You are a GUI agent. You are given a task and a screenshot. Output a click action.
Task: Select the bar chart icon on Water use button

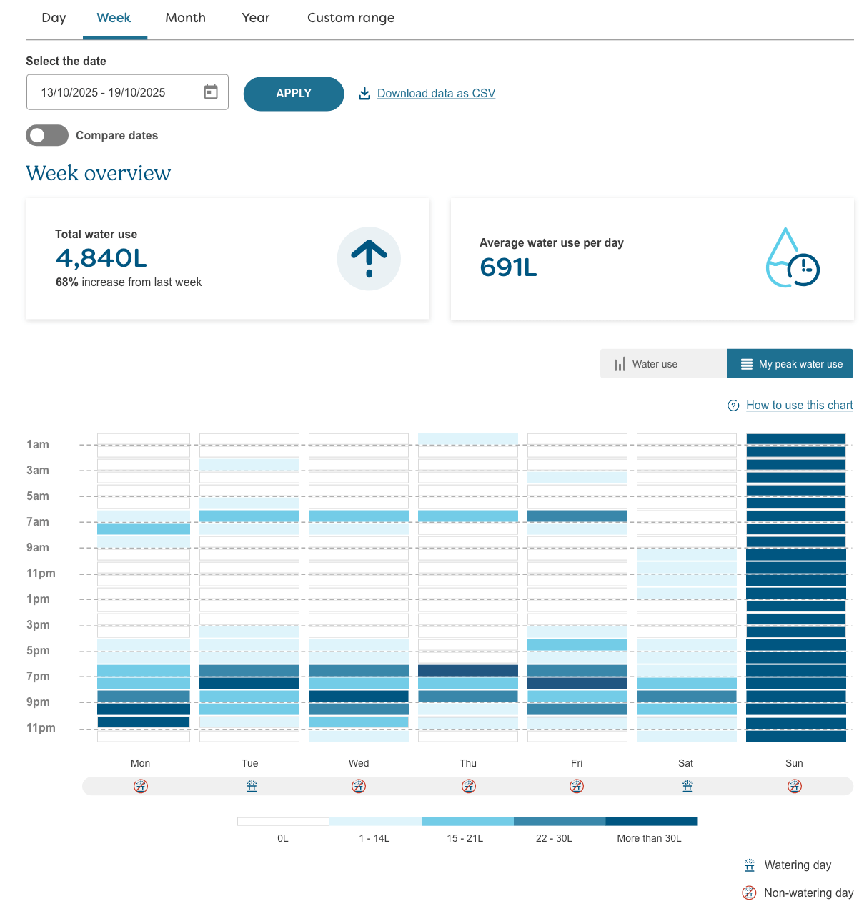coord(619,363)
